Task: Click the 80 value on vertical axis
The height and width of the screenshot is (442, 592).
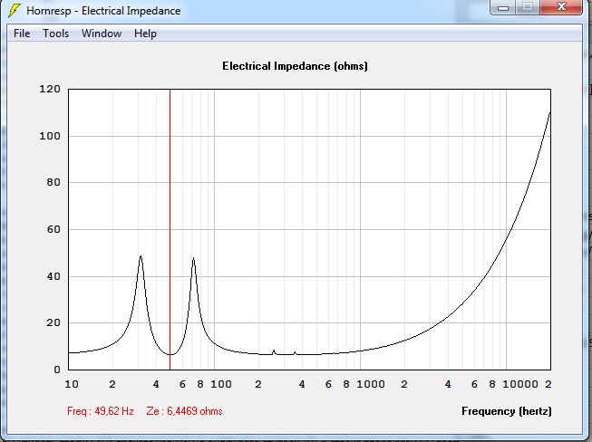Action: [x=53, y=183]
